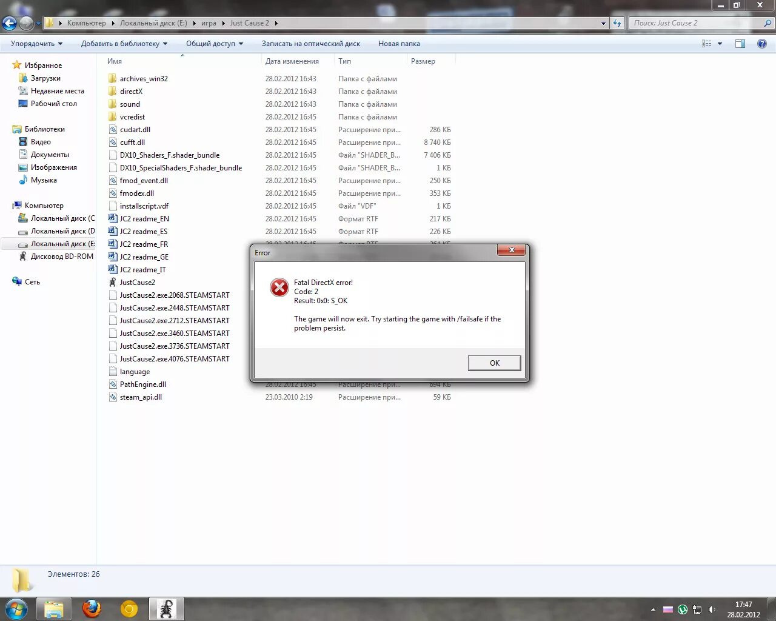Select the 'cufft.dll' file icon
The image size is (776, 621).
(113, 143)
